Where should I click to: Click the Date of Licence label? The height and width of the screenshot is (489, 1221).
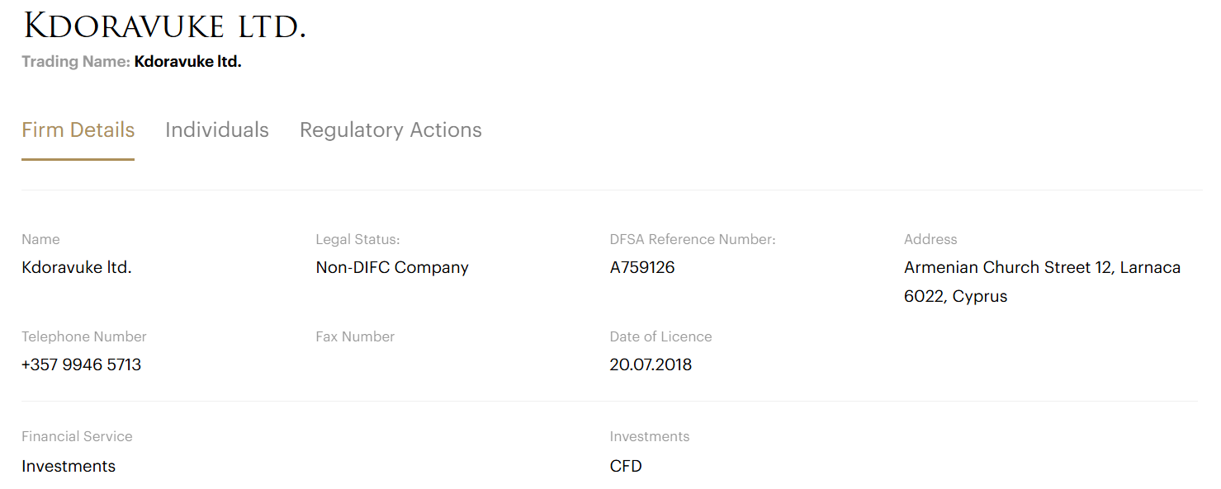[660, 337]
